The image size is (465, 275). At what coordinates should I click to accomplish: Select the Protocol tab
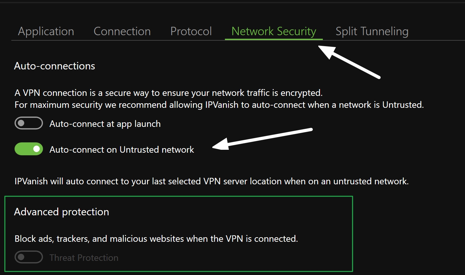pyautogui.click(x=191, y=31)
